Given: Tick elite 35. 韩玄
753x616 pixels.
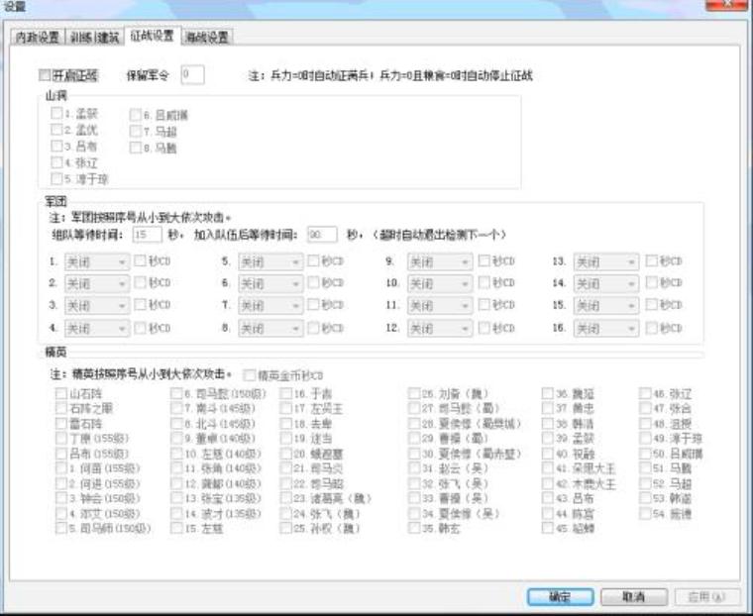Looking at the screenshot, I should click(414, 528).
